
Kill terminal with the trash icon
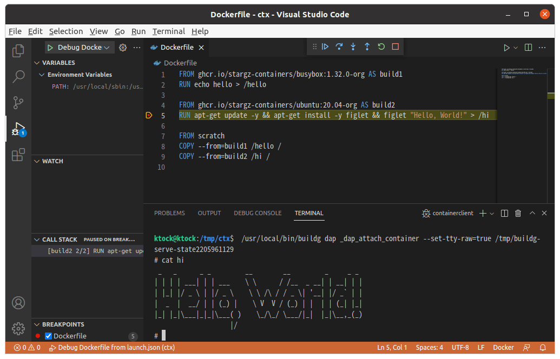point(518,214)
